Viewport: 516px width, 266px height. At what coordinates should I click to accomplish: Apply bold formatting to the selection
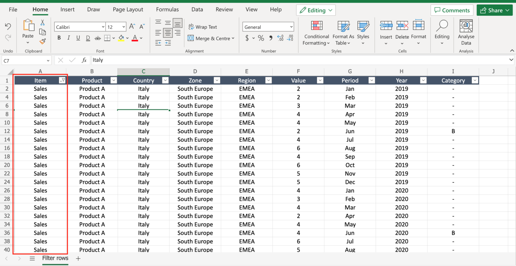tap(59, 38)
